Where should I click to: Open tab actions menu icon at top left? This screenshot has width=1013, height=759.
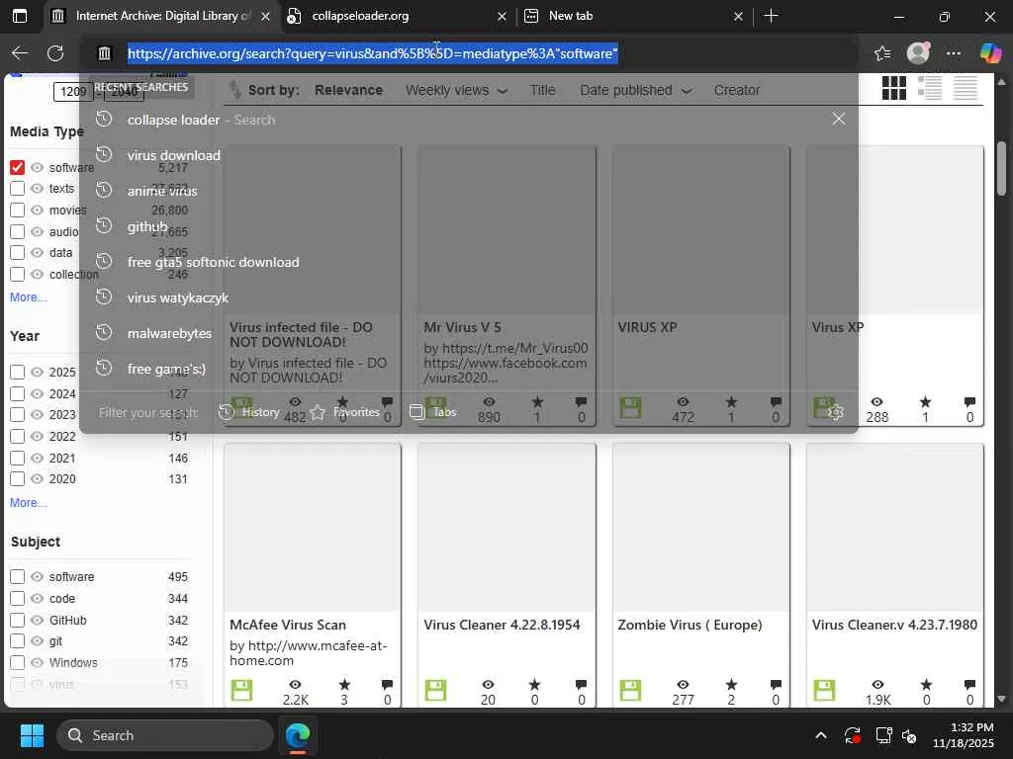[20, 16]
